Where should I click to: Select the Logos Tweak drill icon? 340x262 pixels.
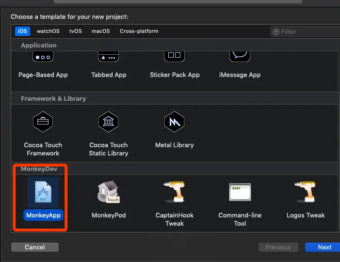(x=306, y=192)
